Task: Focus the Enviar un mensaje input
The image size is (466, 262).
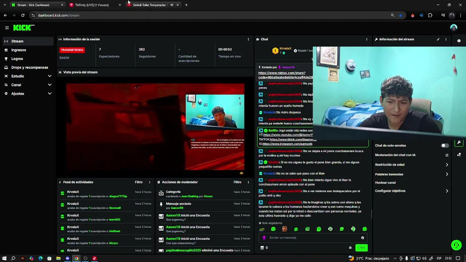Action: click(313, 238)
